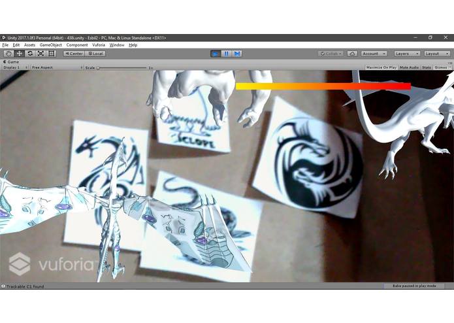Open the Edit menu
This screenshot has width=454, height=323.
coord(16,45)
